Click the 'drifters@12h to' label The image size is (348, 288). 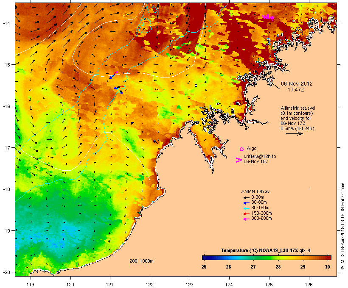(x=260, y=156)
